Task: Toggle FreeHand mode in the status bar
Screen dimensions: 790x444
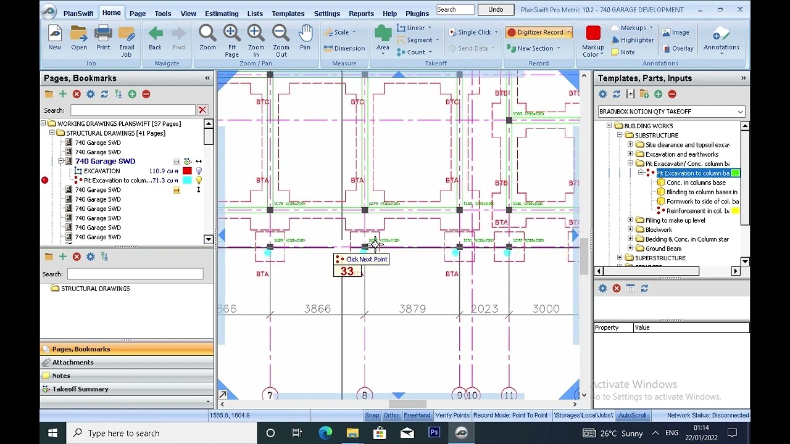Action: [417, 416]
